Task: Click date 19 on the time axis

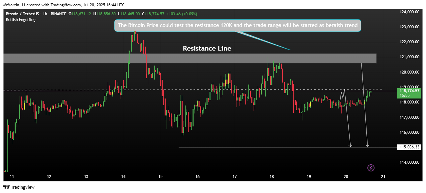Action: 309,177
